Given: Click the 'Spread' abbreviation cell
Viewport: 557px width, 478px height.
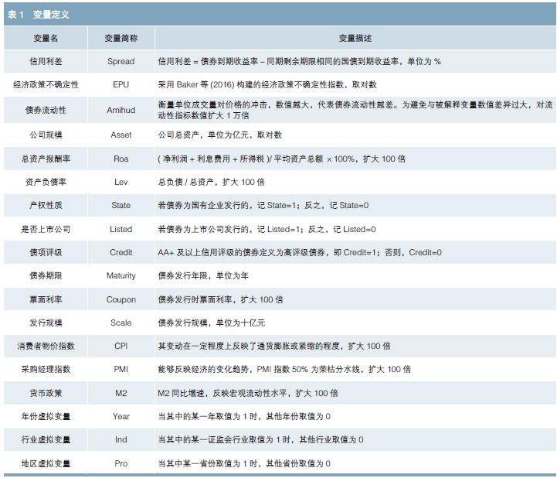Looking at the screenshot, I should coord(121,61).
